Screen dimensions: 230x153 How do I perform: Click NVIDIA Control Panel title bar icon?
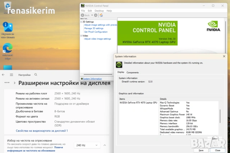(x=83, y=6)
